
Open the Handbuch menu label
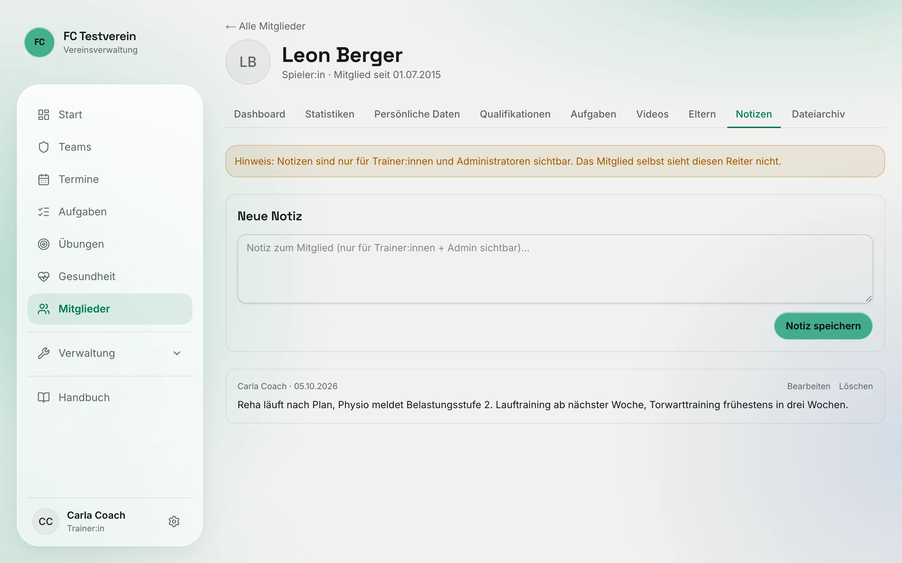(84, 398)
